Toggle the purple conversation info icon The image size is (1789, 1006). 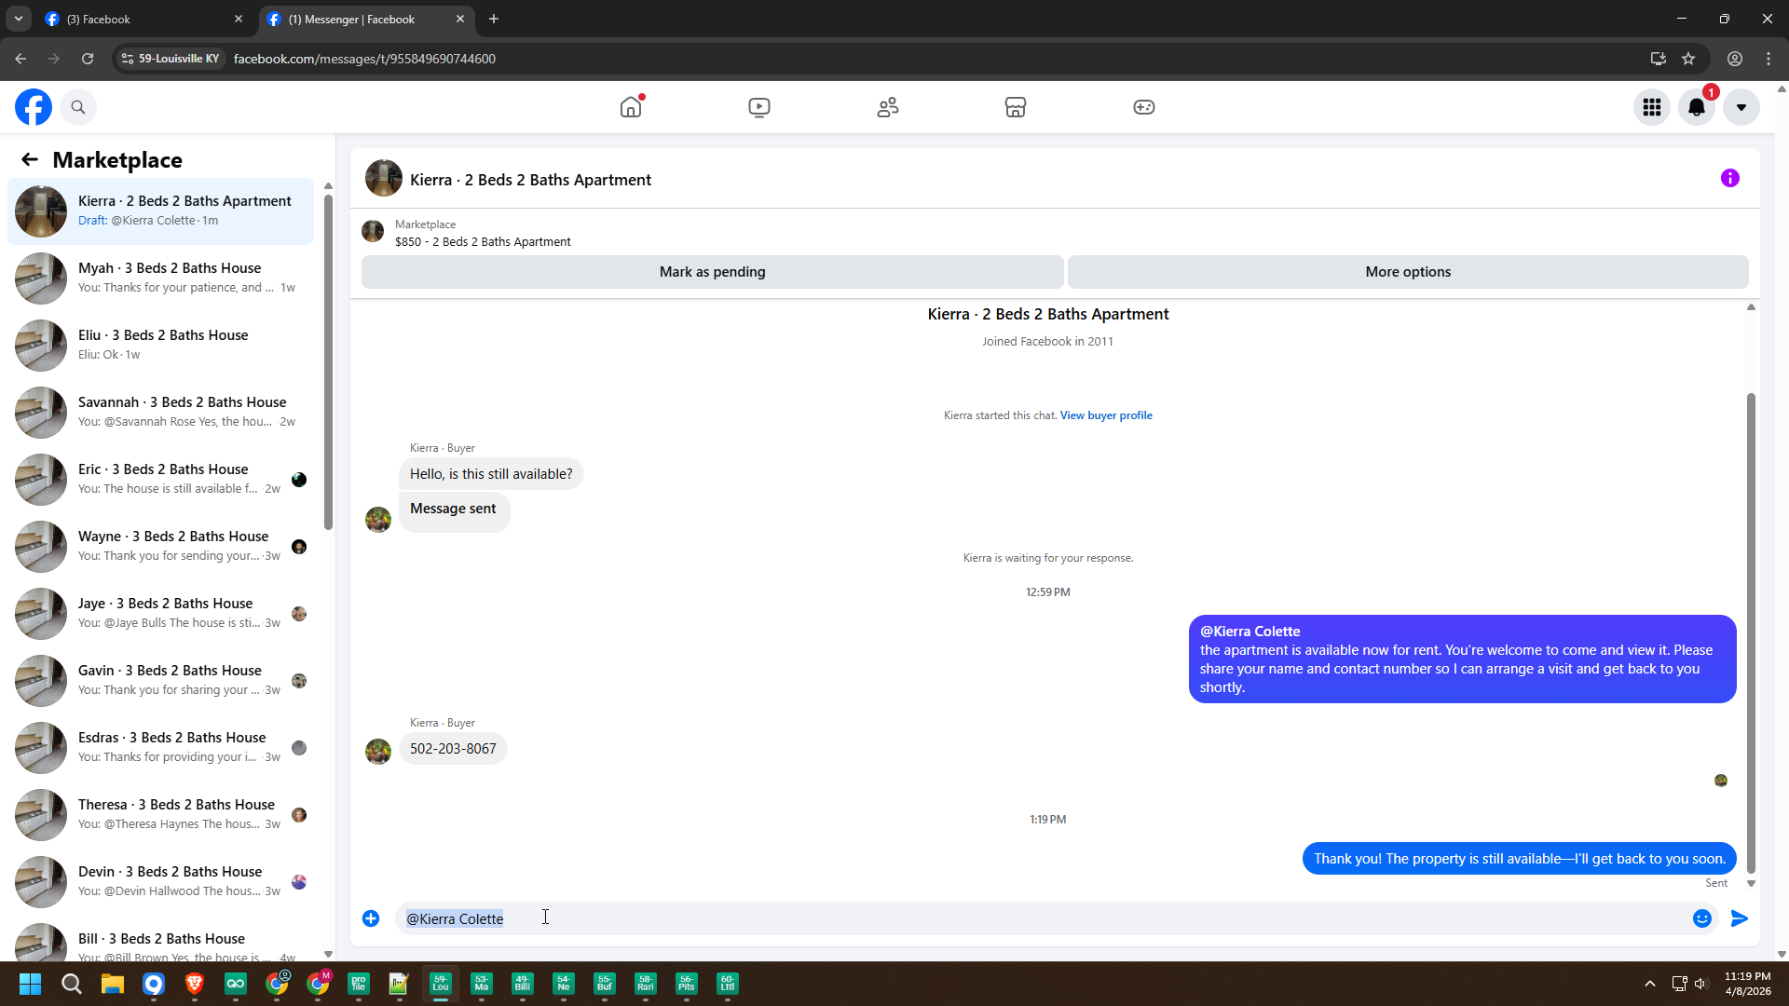pos(1730,178)
